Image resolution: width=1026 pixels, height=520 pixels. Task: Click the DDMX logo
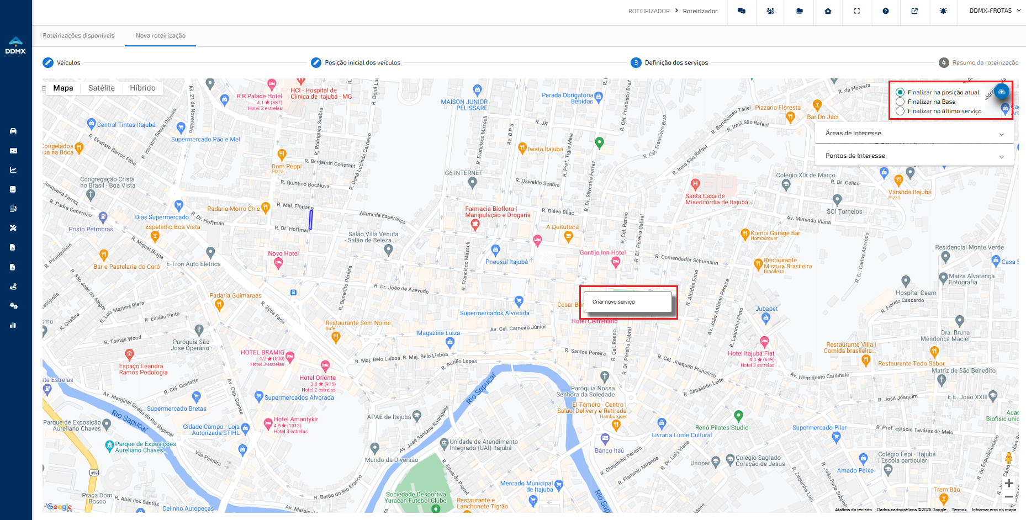tap(15, 45)
